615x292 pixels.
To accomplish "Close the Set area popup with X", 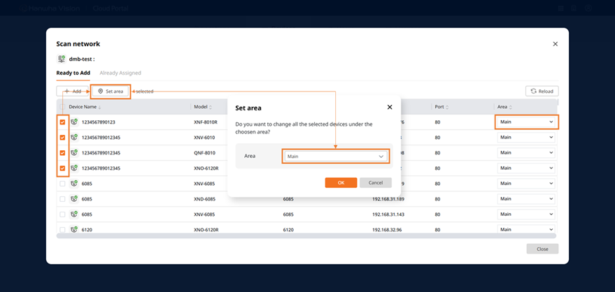I will coord(390,108).
